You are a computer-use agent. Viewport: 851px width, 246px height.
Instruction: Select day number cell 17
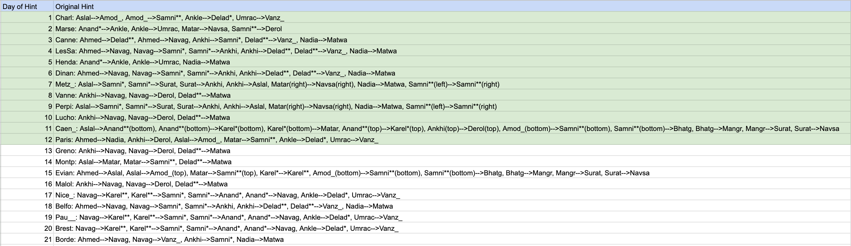coord(27,195)
